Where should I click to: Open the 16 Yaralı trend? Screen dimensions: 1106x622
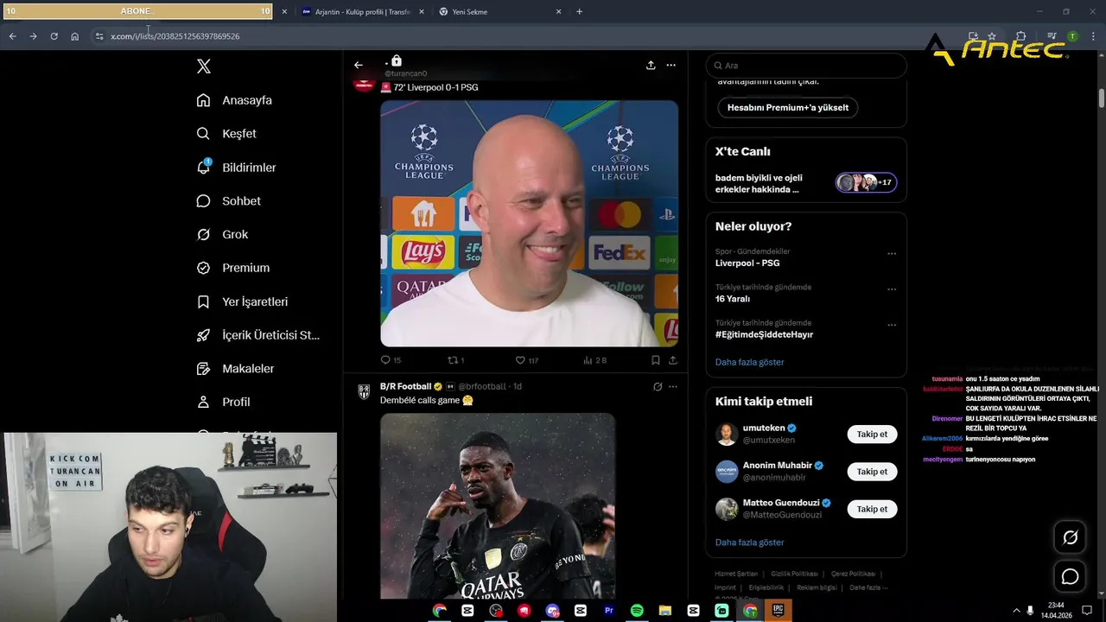click(x=733, y=299)
